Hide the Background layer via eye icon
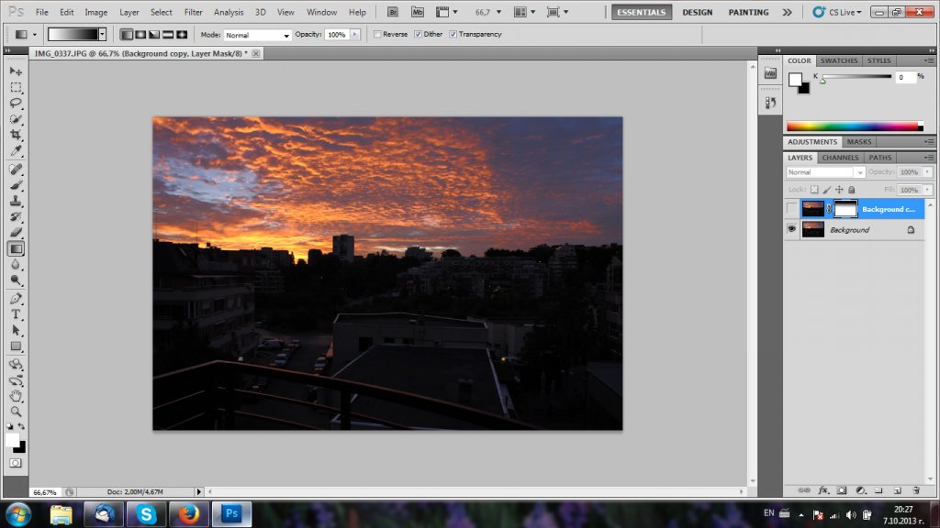 click(791, 230)
